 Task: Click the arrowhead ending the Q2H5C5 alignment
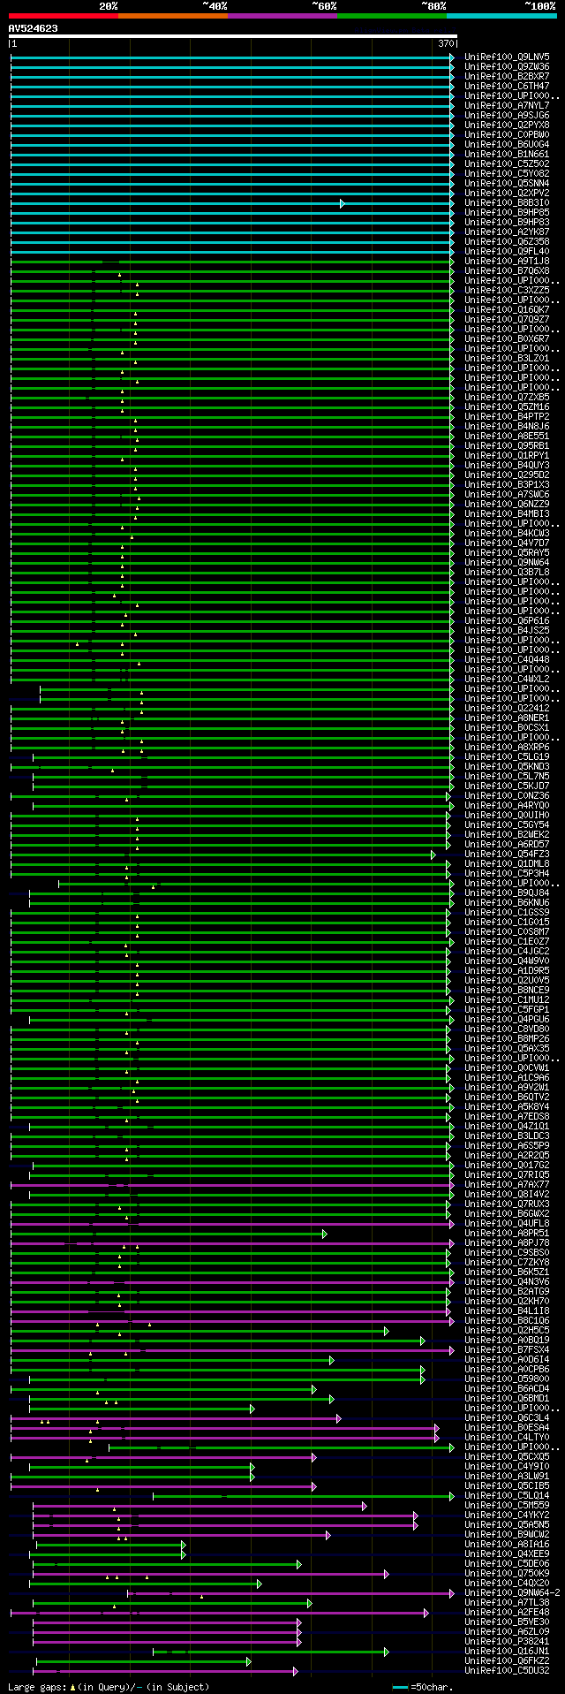pos(387,1331)
